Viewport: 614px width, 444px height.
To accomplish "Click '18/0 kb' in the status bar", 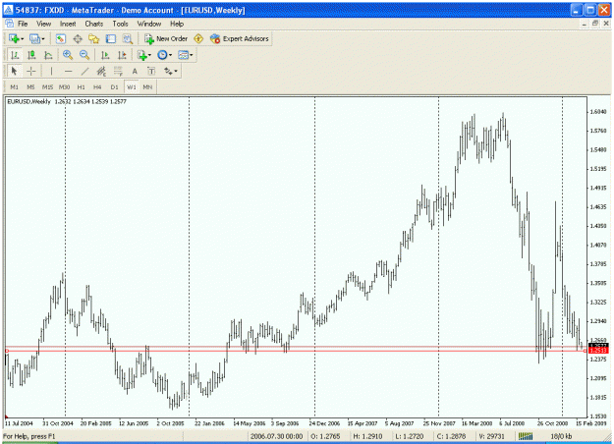I will click(561, 436).
